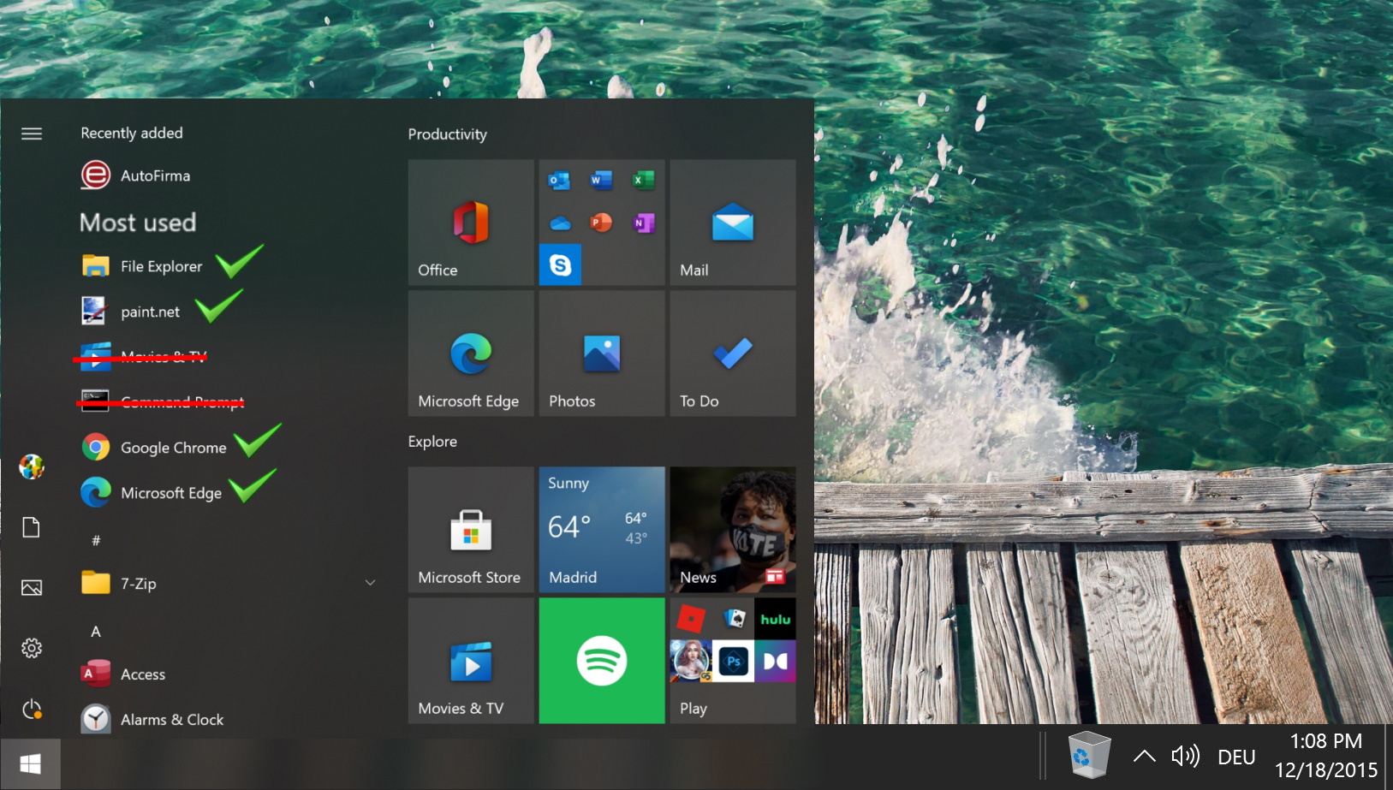Open the Outlook small tile
The width and height of the screenshot is (1393, 790).
(x=560, y=181)
